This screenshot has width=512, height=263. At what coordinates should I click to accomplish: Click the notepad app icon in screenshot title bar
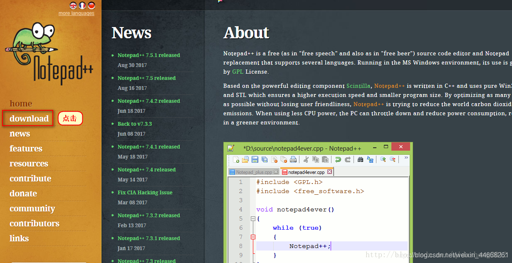231,148
